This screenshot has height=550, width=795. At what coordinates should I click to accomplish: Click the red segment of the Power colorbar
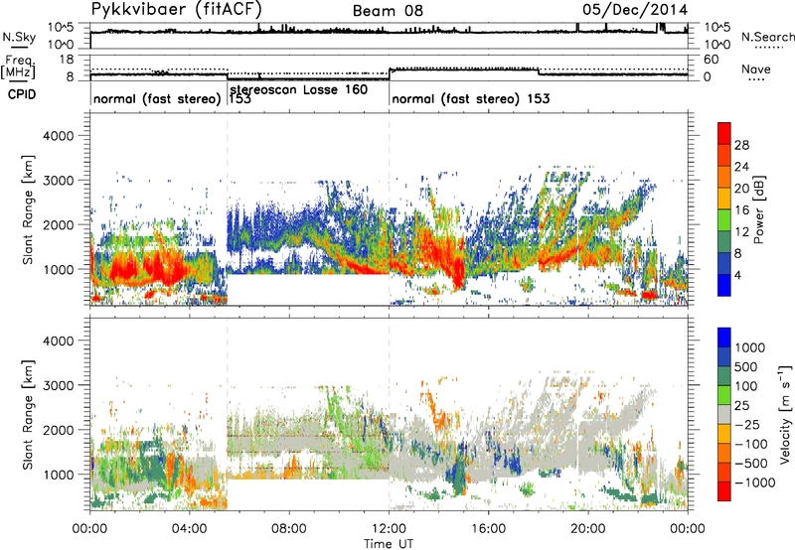pyautogui.click(x=724, y=133)
